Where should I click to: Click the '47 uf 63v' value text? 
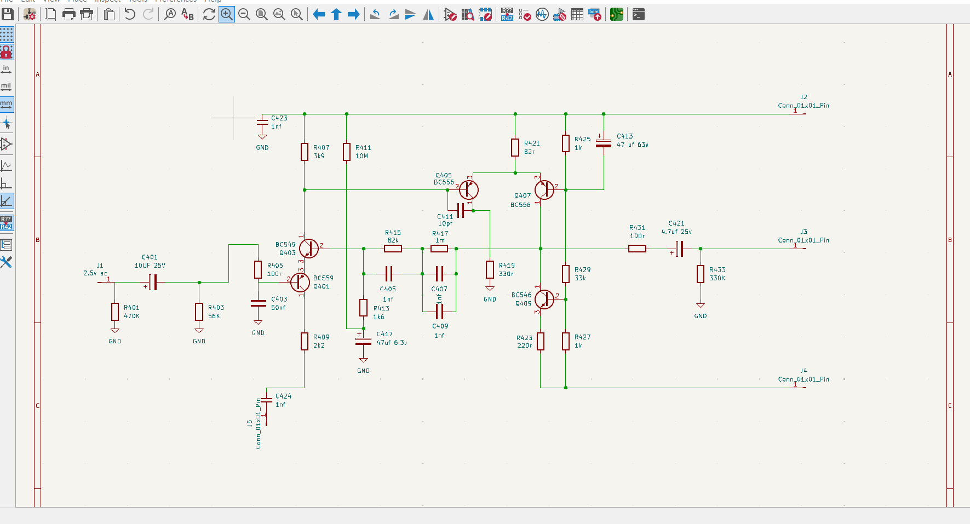tap(633, 145)
